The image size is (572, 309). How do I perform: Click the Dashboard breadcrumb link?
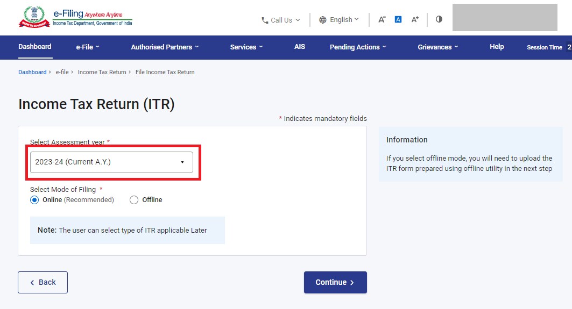[x=32, y=72]
